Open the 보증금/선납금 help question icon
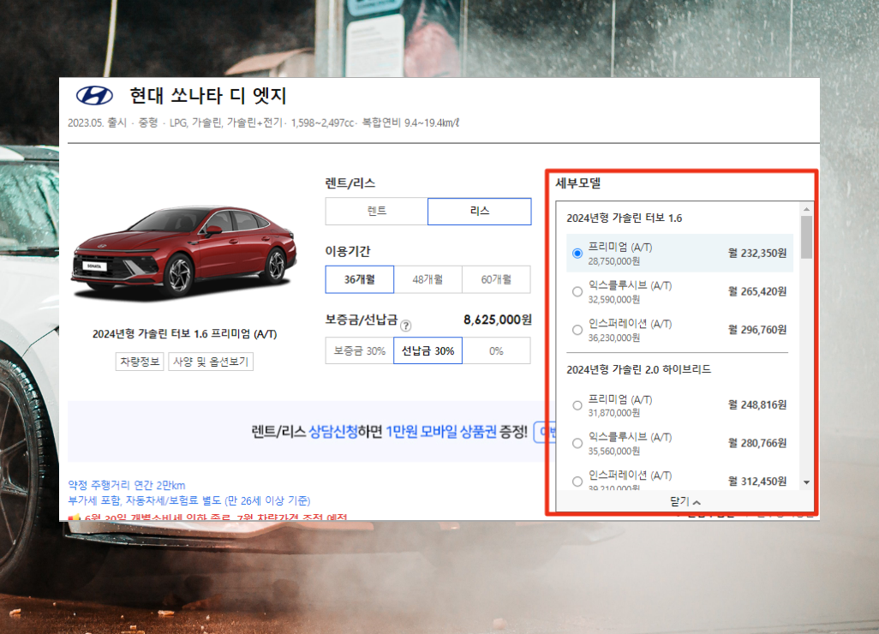This screenshot has width=879, height=634. 406,326
